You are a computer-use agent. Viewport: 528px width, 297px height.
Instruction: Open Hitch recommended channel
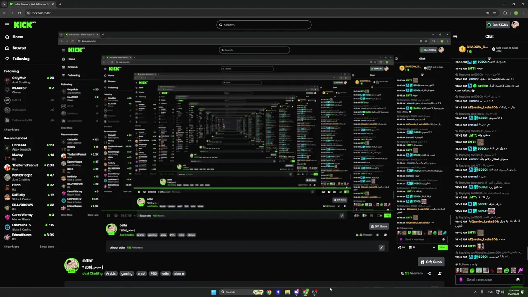point(29,187)
